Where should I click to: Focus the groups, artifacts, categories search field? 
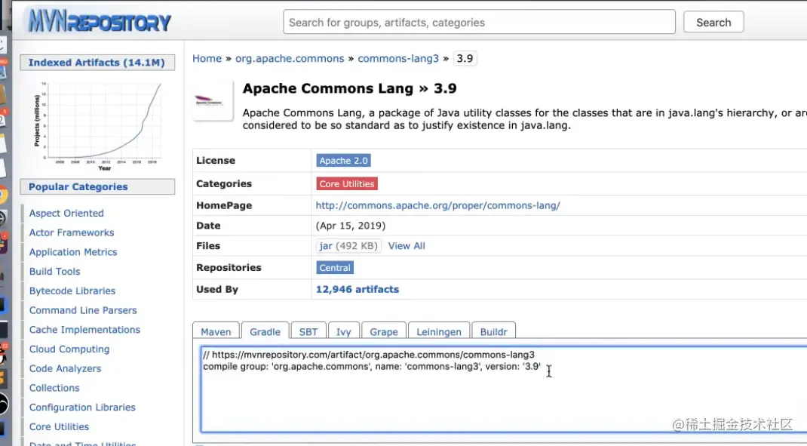480,23
